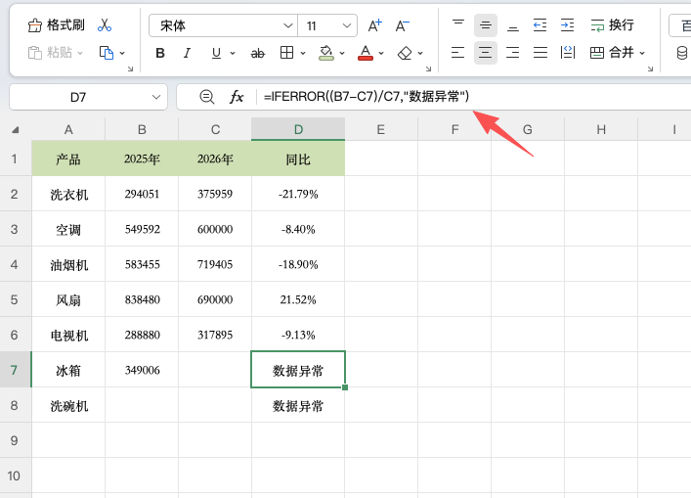
Task: Click the Paste (粘贴) button
Action: 50,53
